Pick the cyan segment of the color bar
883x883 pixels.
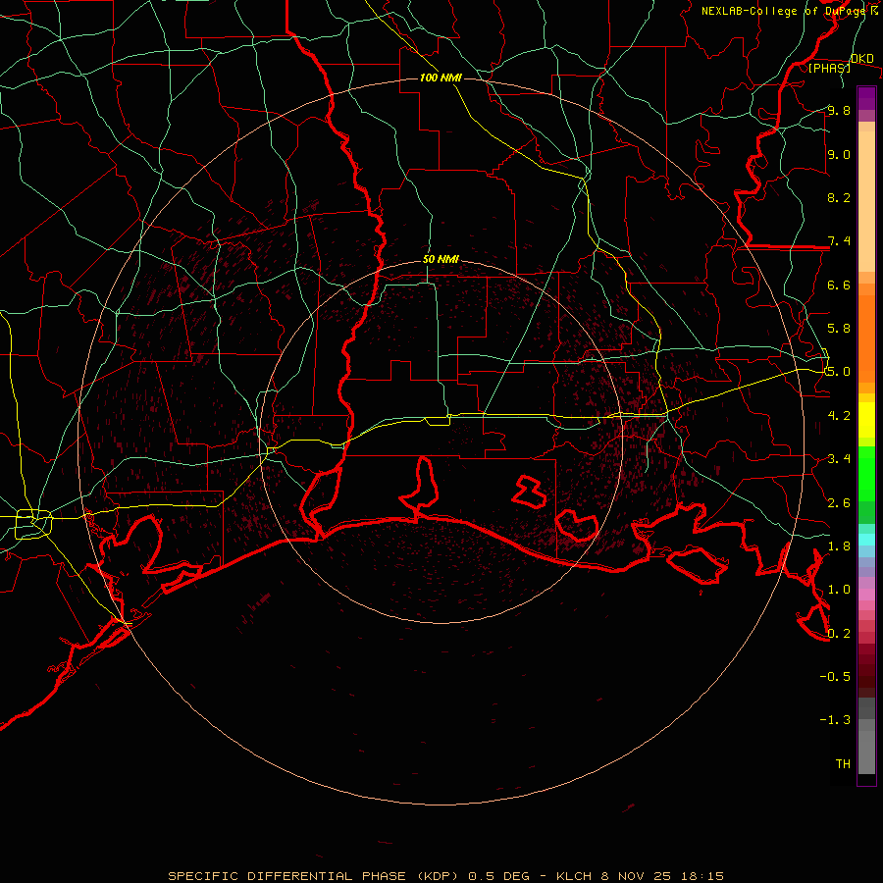[x=866, y=540]
